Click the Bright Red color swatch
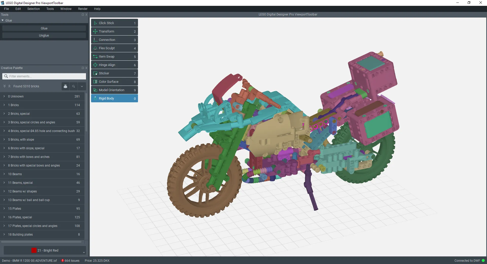The image size is (487, 264). coord(34,250)
